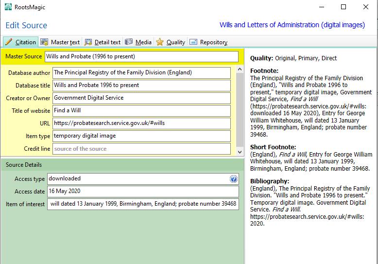Click the Quality: Original, Primary, Direct line

pyautogui.click(x=293, y=58)
